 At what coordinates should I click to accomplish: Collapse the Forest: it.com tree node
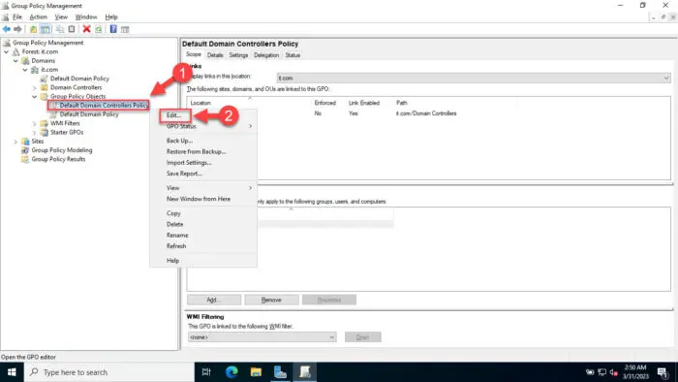pyautogui.click(x=7, y=52)
